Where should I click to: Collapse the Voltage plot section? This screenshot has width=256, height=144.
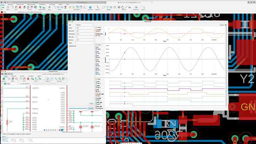96,27
